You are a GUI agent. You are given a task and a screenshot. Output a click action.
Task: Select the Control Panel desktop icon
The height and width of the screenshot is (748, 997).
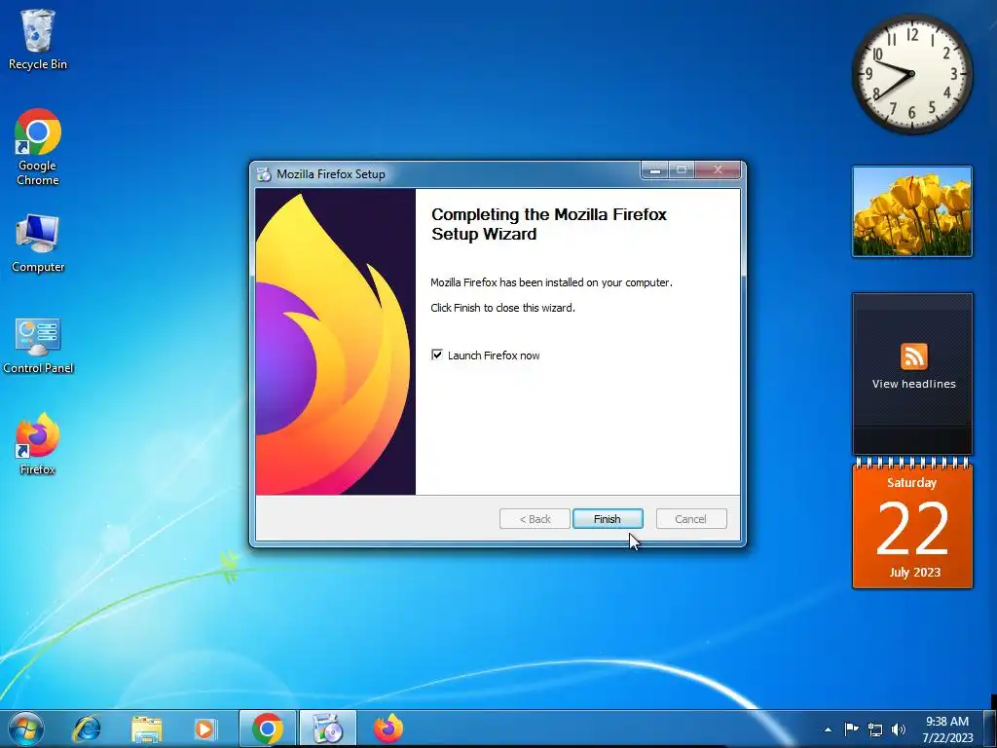(x=38, y=345)
